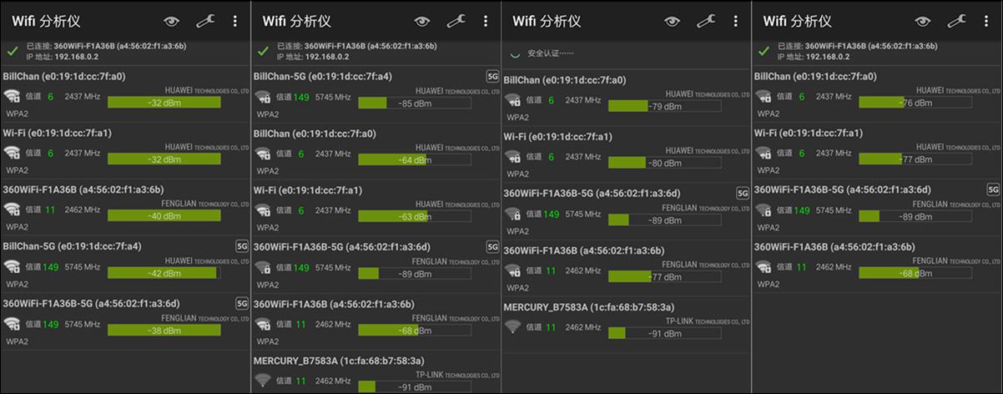Open the overflow menu in the rightmost panel

(x=985, y=21)
